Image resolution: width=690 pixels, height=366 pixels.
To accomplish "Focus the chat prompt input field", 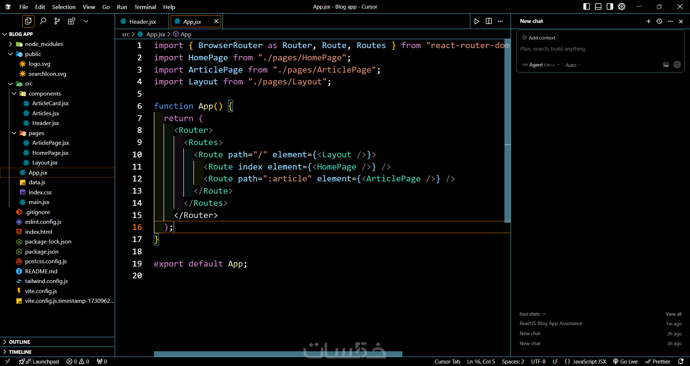I will click(x=600, y=49).
